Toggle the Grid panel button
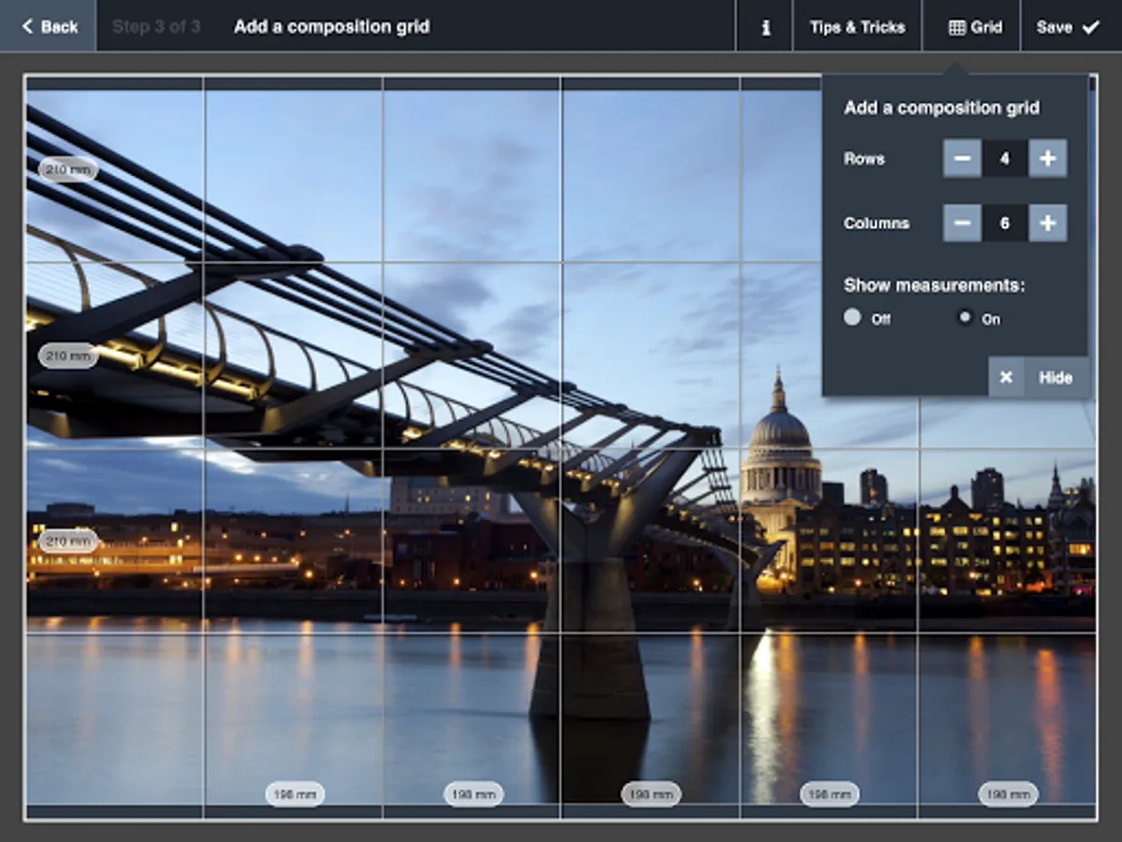This screenshot has width=1122, height=842. pos(974,27)
